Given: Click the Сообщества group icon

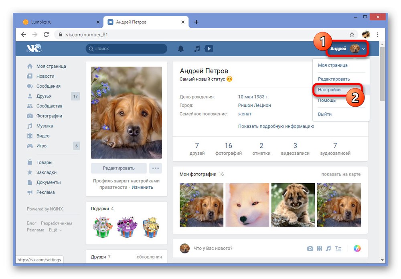Looking at the screenshot, I should [x=30, y=106].
